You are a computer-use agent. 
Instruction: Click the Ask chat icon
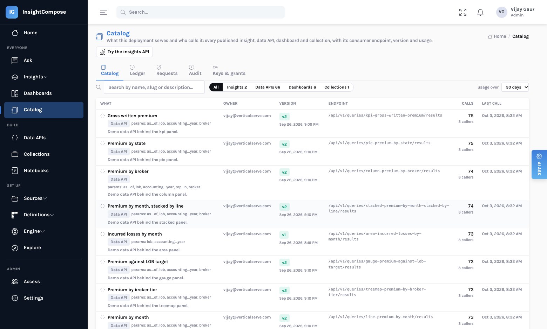tap(15, 60)
